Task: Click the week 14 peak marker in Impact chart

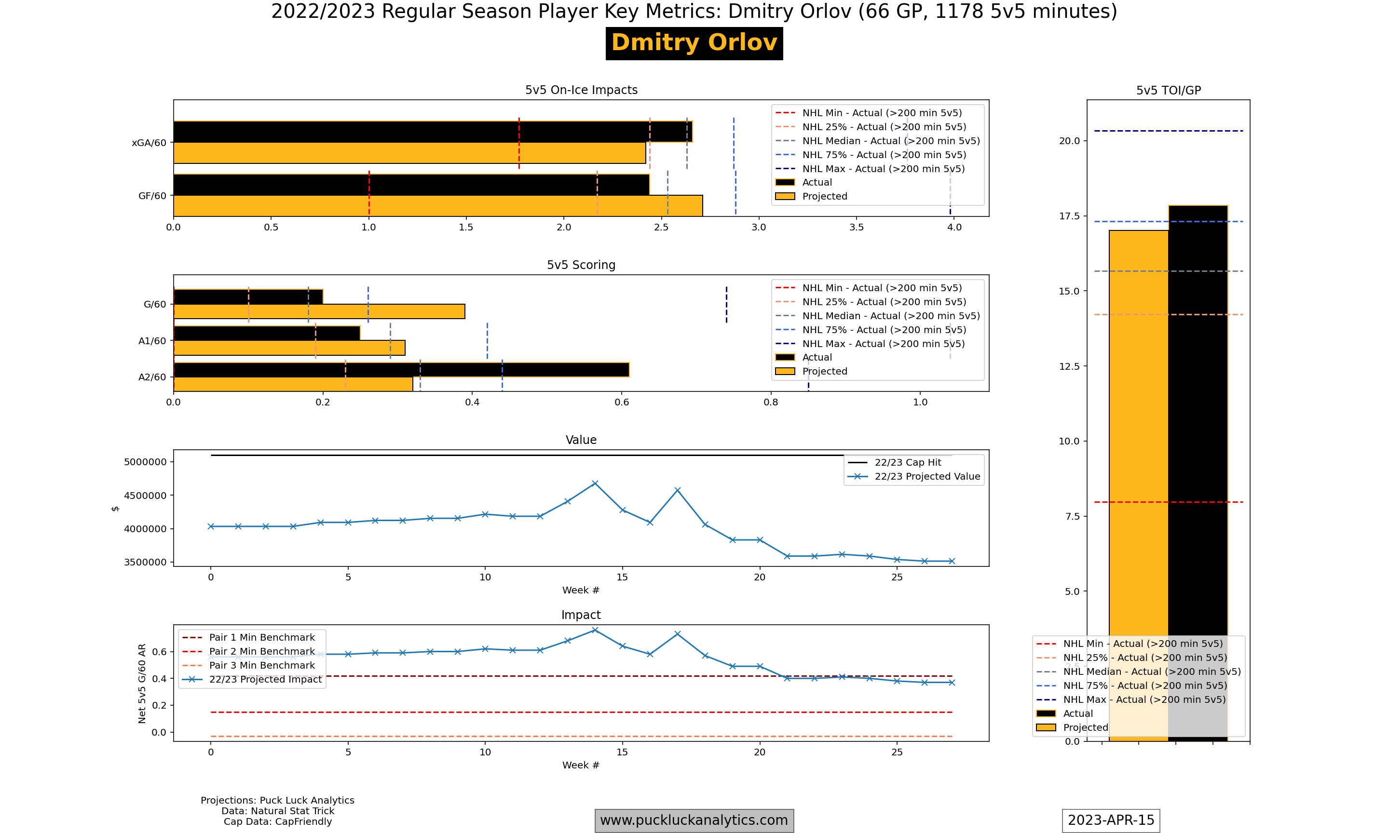Action: click(595, 631)
